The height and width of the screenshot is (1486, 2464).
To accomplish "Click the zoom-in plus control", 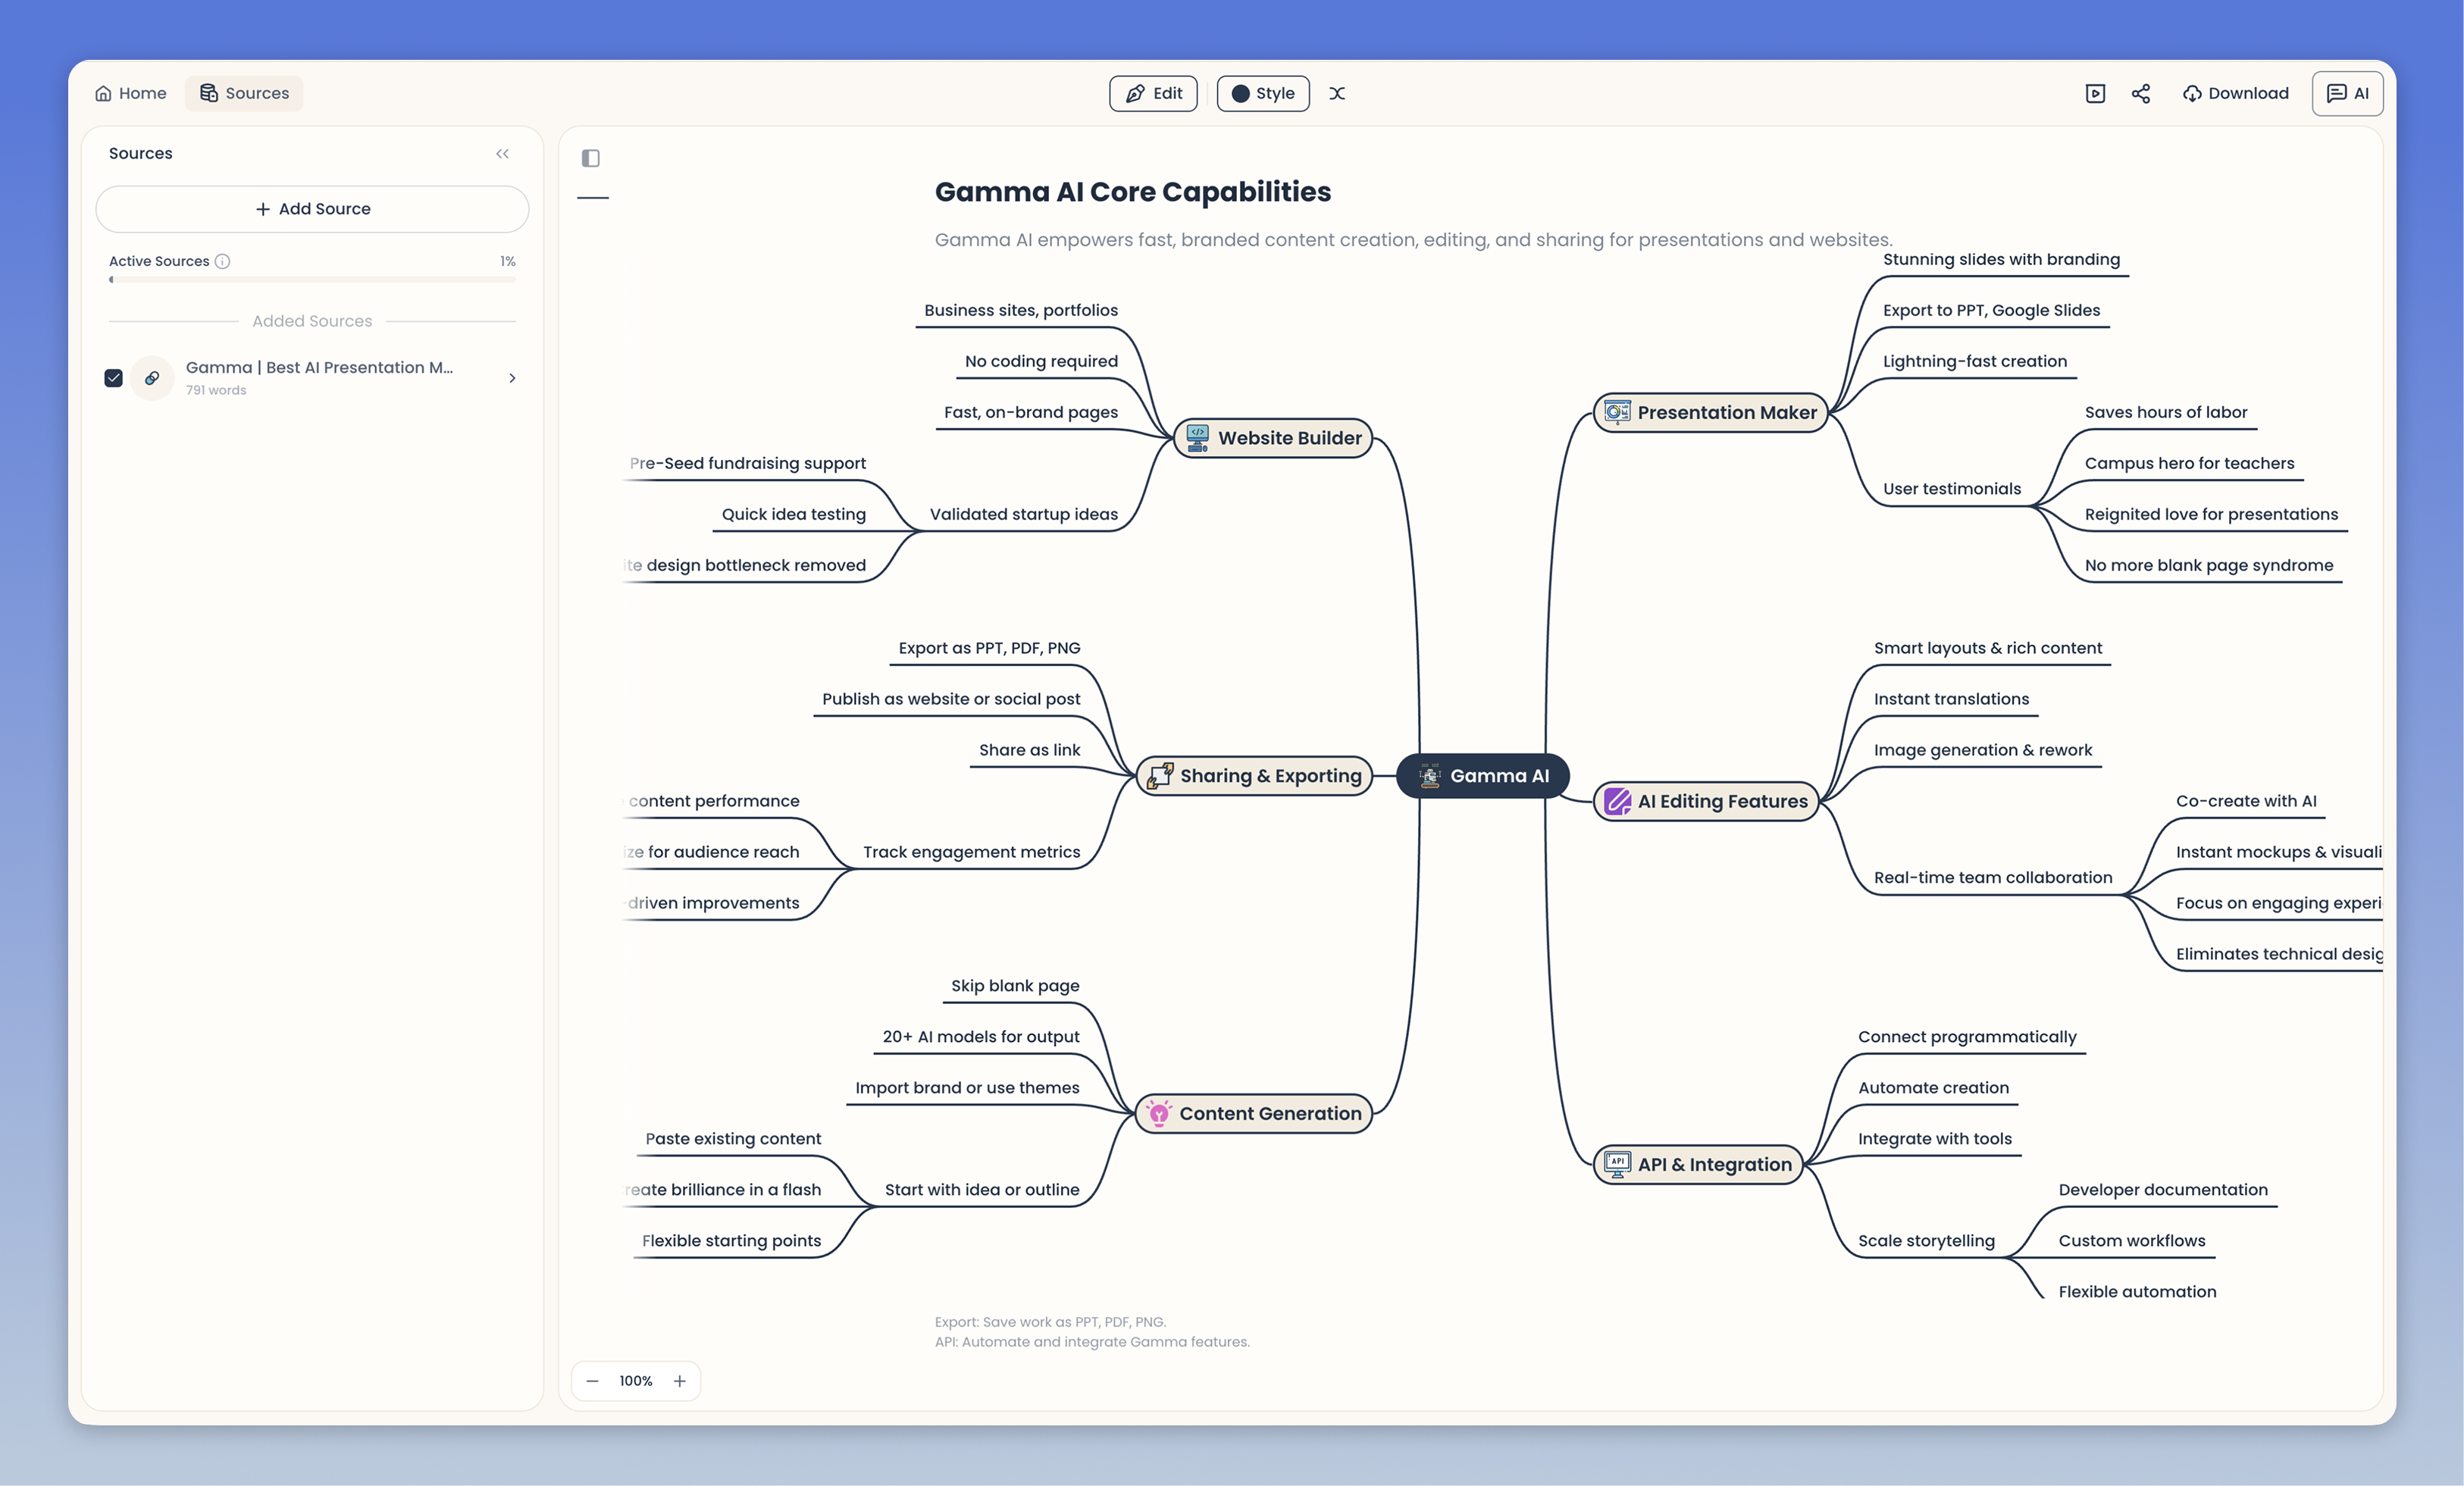I will click(679, 1380).
